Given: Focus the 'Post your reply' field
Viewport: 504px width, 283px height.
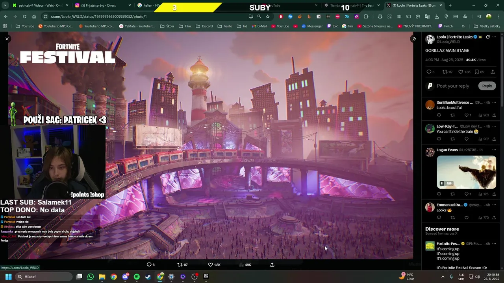Looking at the screenshot, I should pos(453,86).
